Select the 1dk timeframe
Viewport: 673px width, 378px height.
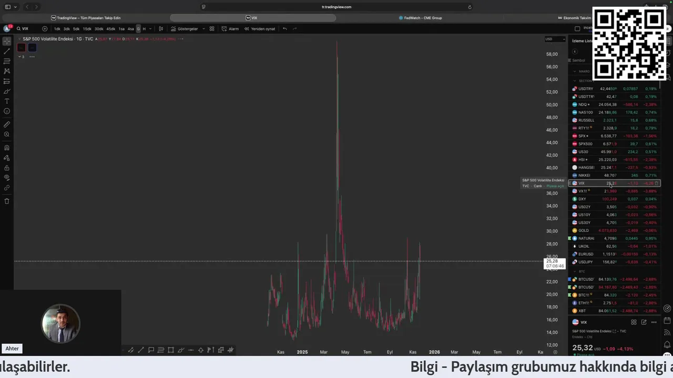[57, 29]
